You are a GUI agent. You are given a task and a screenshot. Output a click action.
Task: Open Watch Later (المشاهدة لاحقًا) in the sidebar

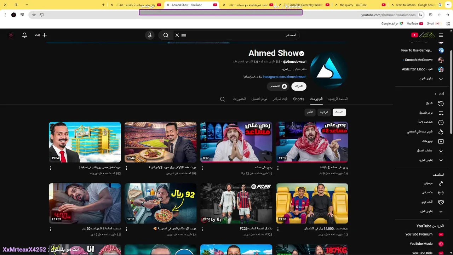coord(430,122)
